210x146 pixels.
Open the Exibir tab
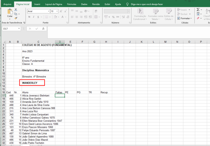pos(107,4)
